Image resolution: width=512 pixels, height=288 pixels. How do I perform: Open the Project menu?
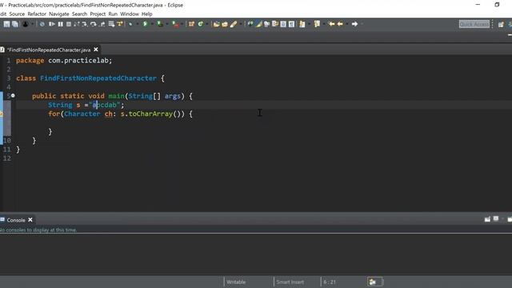click(x=98, y=14)
